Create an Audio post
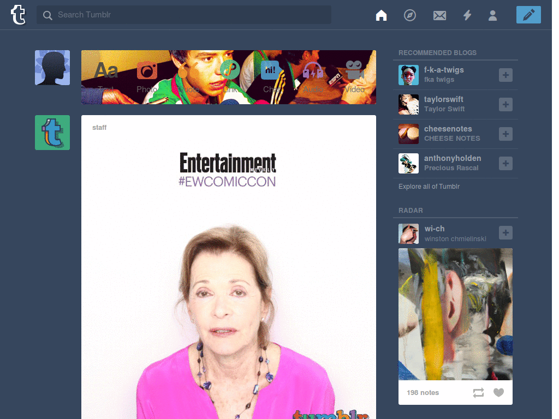559x419 pixels. pyautogui.click(x=313, y=76)
